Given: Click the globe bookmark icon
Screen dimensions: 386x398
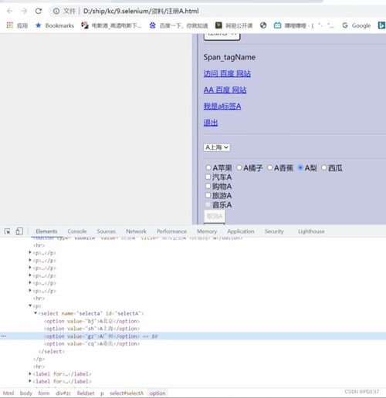Looking at the screenshot, I should tap(263, 25).
